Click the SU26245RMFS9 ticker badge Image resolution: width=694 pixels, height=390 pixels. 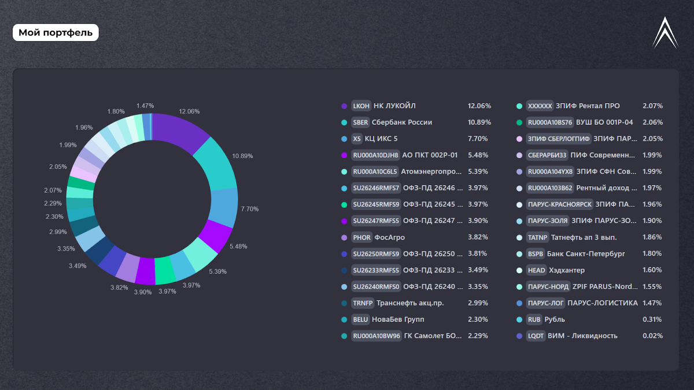[376, 205]
